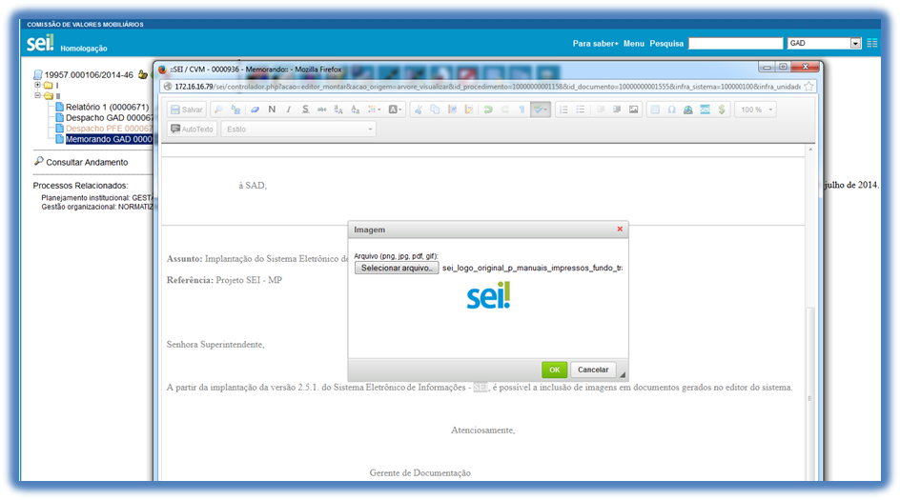Apply superscript formatting
The width and height of the screenshot is (900, 500).
click(x=338, y=110)
